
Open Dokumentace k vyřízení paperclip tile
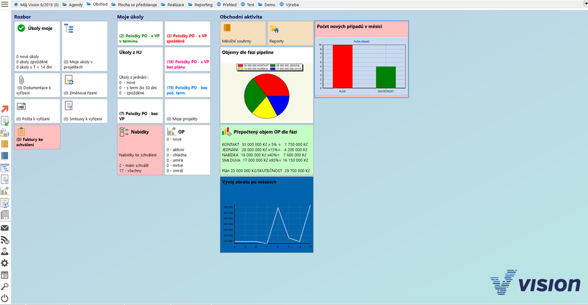(37, 85)
